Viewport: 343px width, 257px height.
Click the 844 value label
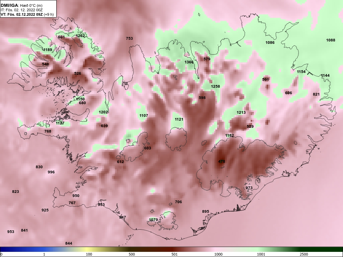click(x=69, y=243)
